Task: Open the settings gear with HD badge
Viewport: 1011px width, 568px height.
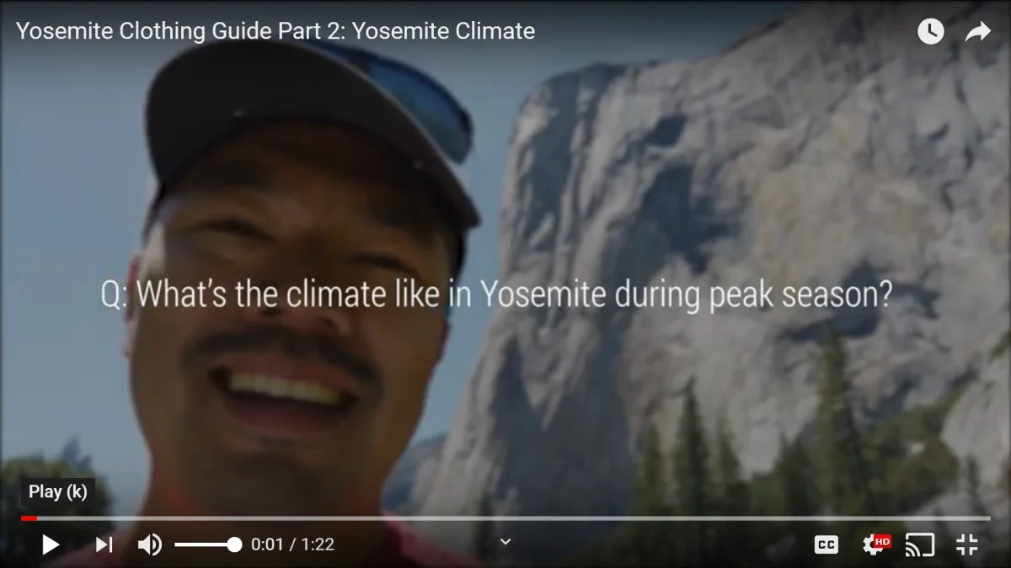Action: coord(876,544)
